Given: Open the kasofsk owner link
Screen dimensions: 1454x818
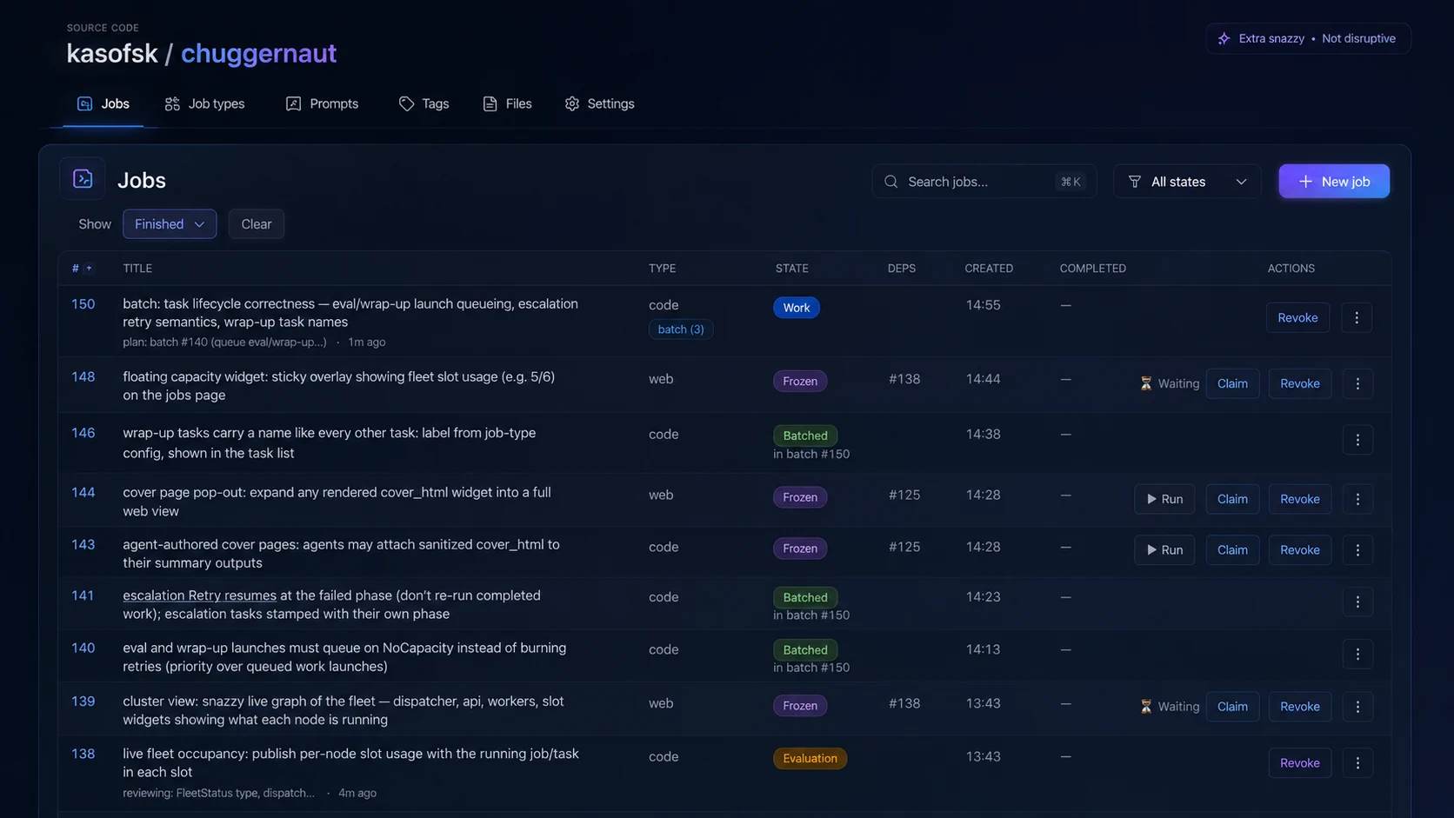Looking at the screenshot, I should [x=112, y=53].
